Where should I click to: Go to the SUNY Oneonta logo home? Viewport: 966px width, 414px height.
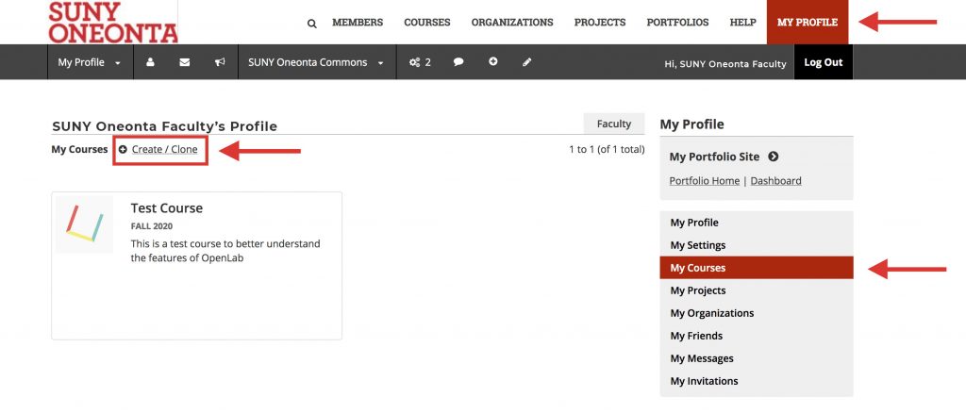[113, 23]
